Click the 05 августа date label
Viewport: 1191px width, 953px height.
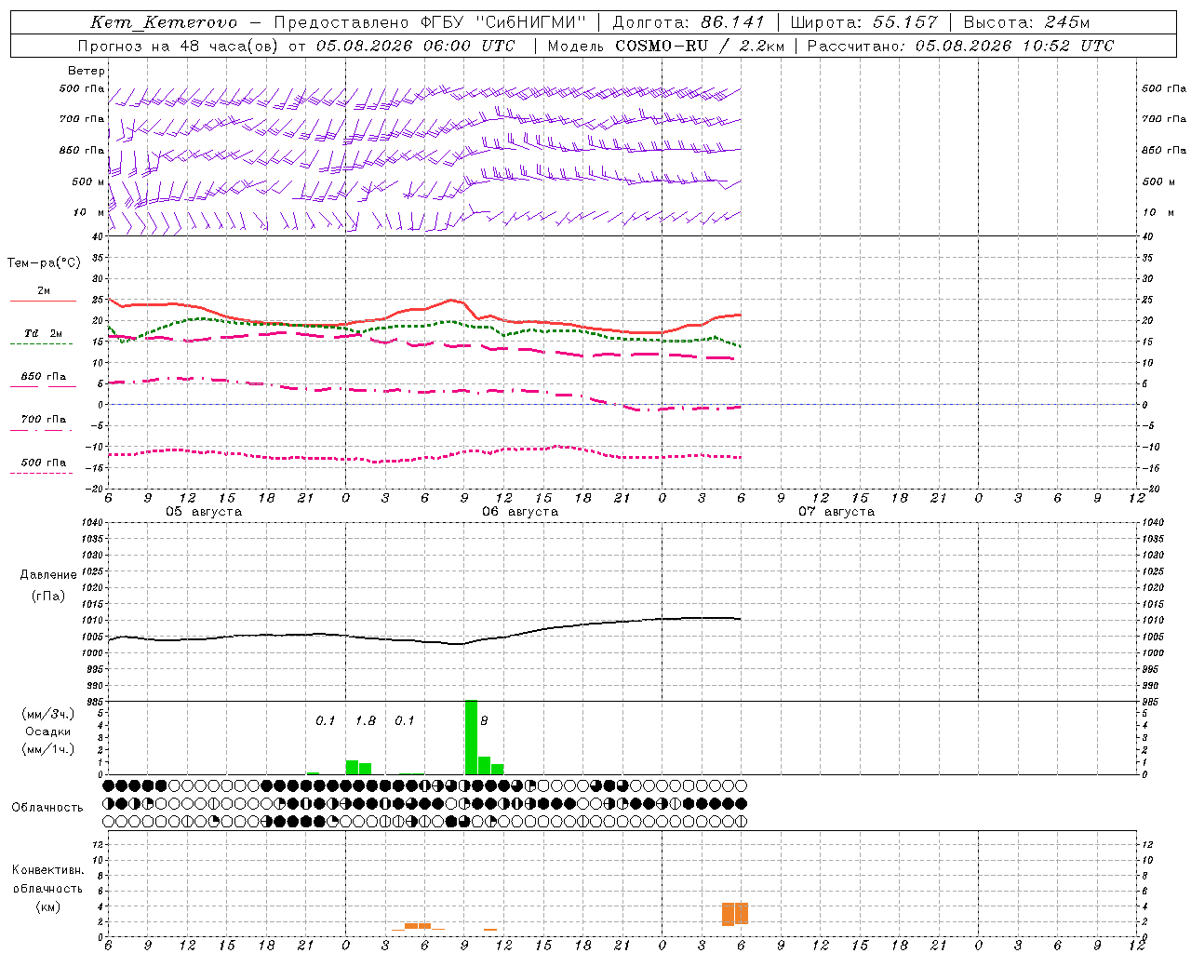(204, 512)
